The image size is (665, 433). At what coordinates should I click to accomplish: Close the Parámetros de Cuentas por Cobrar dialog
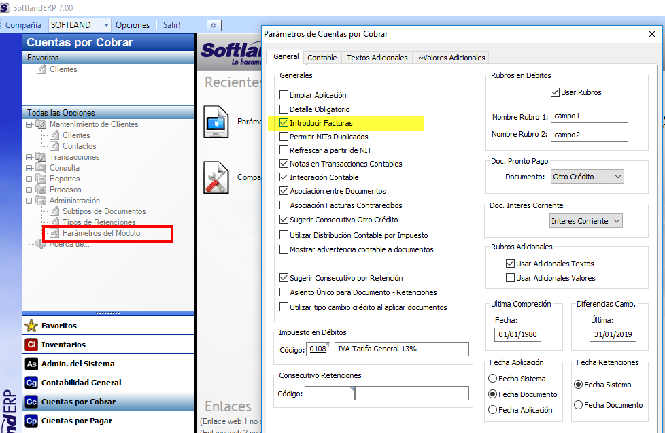pos(652,34)
